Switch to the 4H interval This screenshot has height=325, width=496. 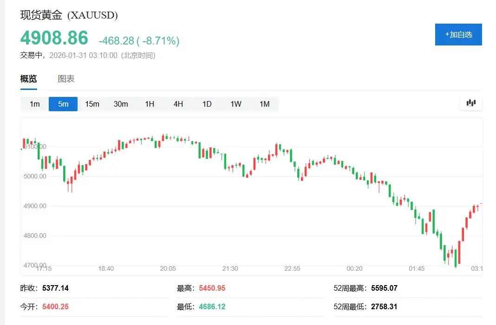pos(178,104)
